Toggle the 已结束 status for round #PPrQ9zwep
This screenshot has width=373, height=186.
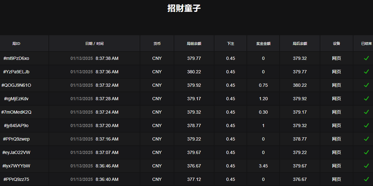pos(366,139)
